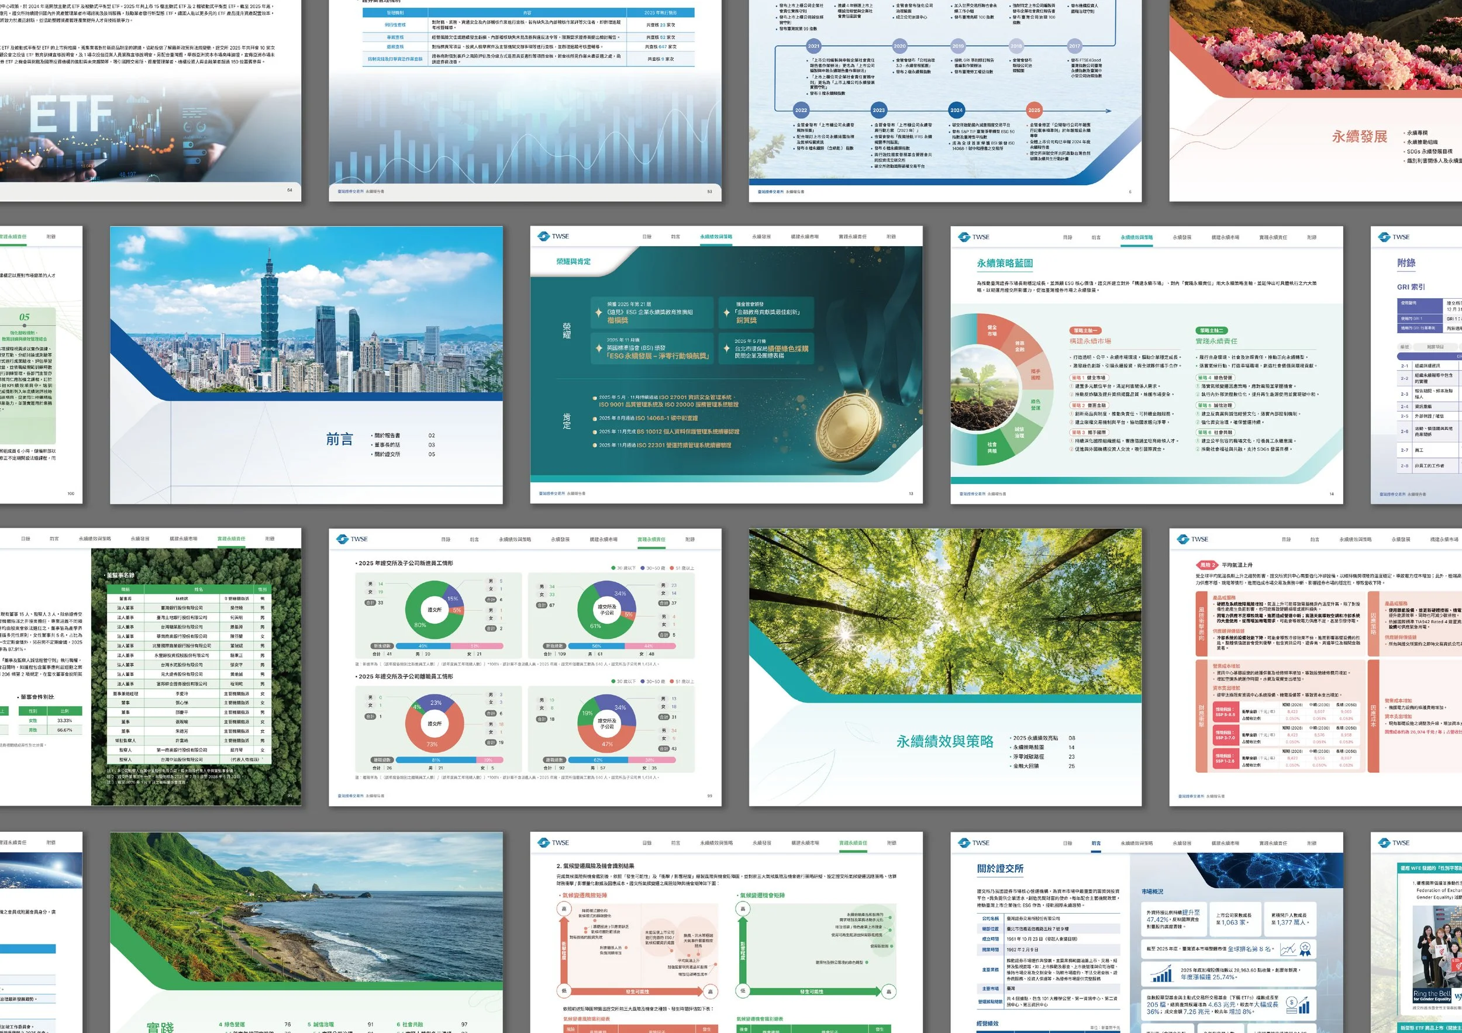Click the star icon beside 銅質獎 award
The height and width of the screenshot is (1033, 1462).
coord(726,313)
